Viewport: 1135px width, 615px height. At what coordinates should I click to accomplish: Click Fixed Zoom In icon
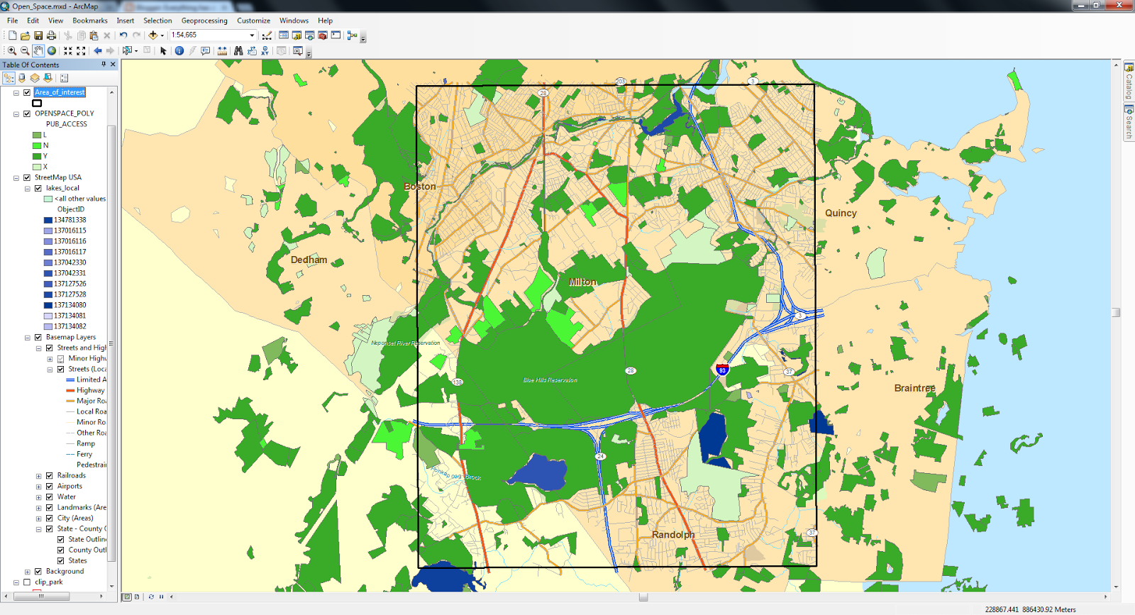coord(68,50)
